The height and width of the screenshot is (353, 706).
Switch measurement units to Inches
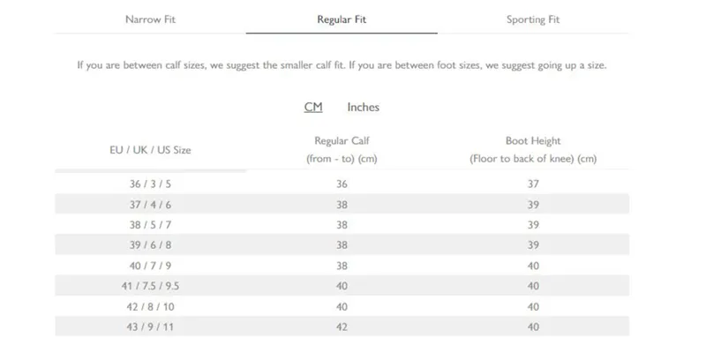363,107
